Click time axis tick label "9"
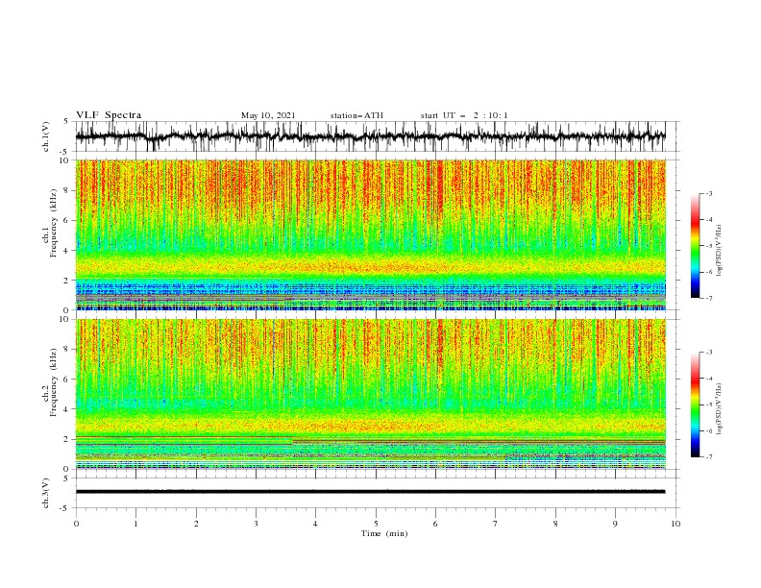Screen dimensions: 761x588 615,524
